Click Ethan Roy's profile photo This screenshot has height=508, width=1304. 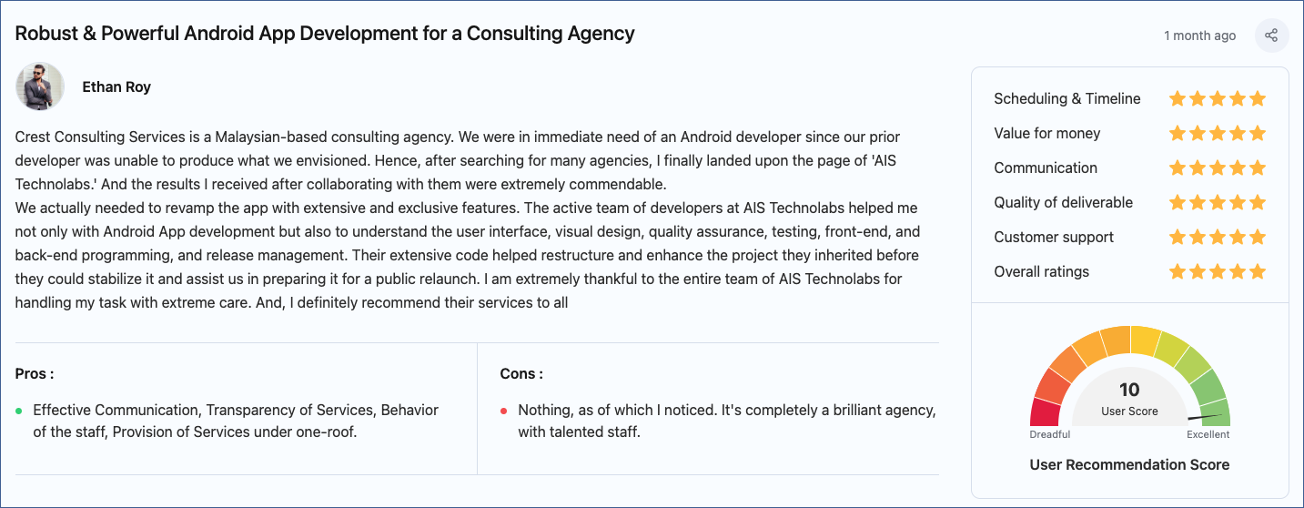coord(40,86)
